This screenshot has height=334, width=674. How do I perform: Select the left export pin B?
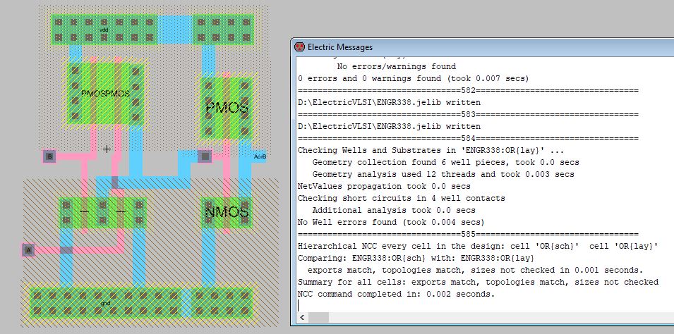[x=49, y=156]
